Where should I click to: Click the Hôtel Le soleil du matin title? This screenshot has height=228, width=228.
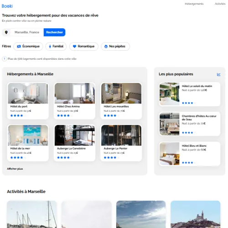(197, 86)
